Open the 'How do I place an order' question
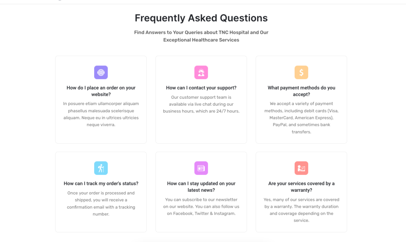This screenshot has height=242, width=406. 101,91
